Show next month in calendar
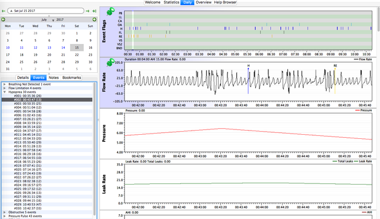This screenshot has height=219, width=380. [94, 20]
